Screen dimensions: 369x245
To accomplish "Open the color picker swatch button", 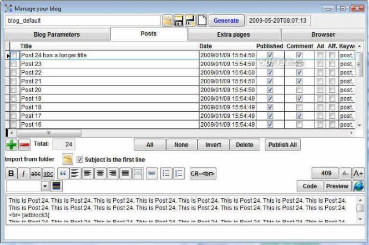I will coord(57,186).
